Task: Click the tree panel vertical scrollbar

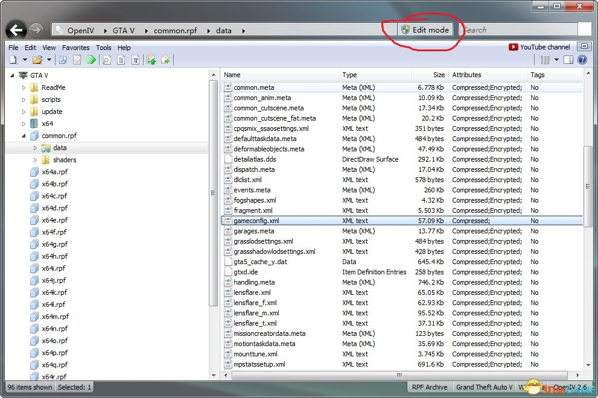Action: point(213,192)
